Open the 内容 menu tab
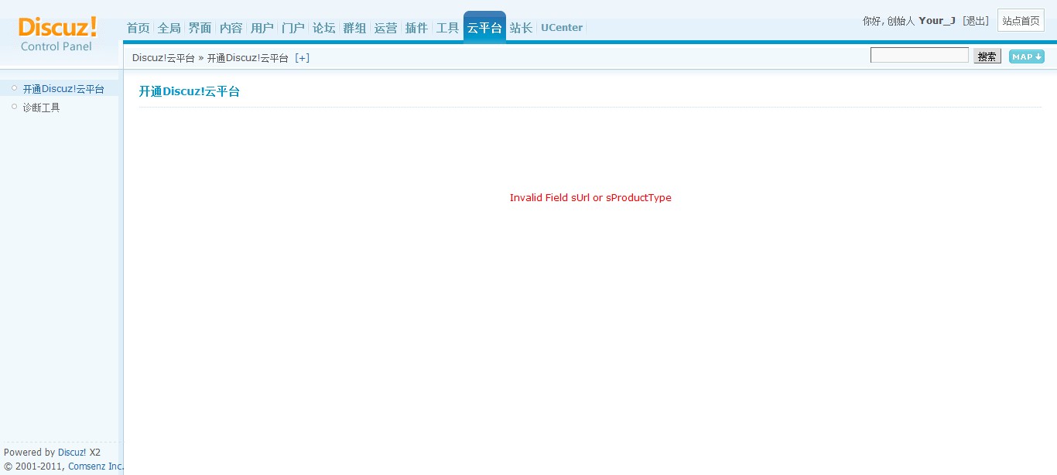Image resolution: width=1057 pixels, height=475 pixels. tap(231, 28)
